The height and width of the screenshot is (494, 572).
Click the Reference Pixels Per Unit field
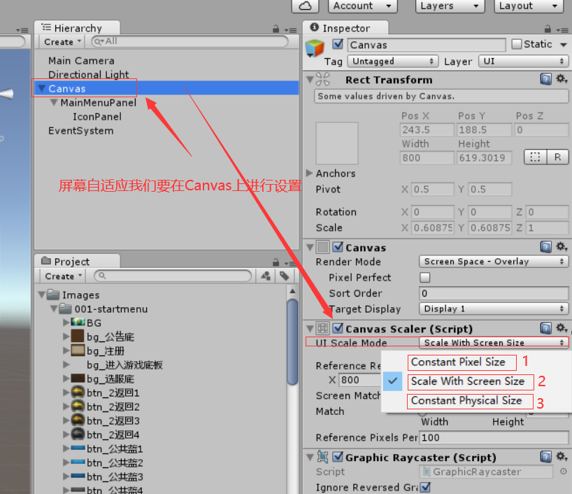pyautogui.click(x=494, y=437)
